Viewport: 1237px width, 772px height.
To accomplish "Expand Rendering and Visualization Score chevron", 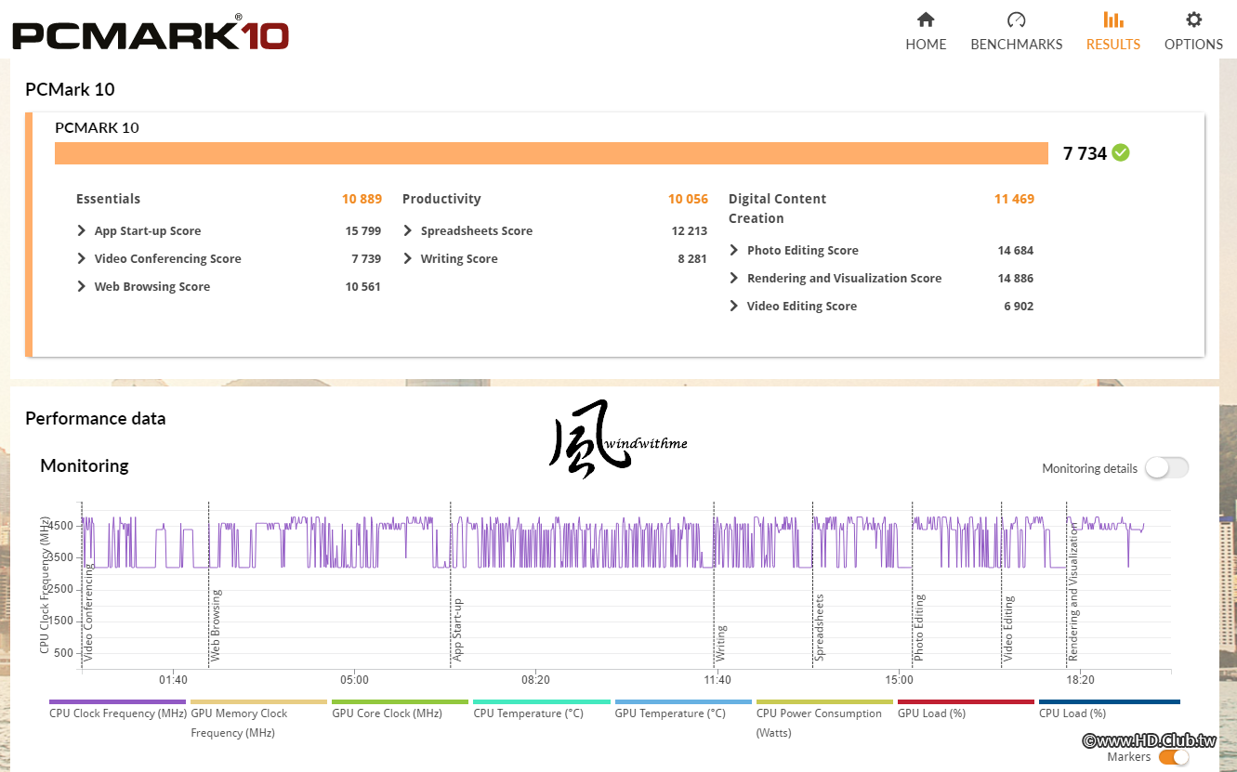I will [x=734, y=278].
